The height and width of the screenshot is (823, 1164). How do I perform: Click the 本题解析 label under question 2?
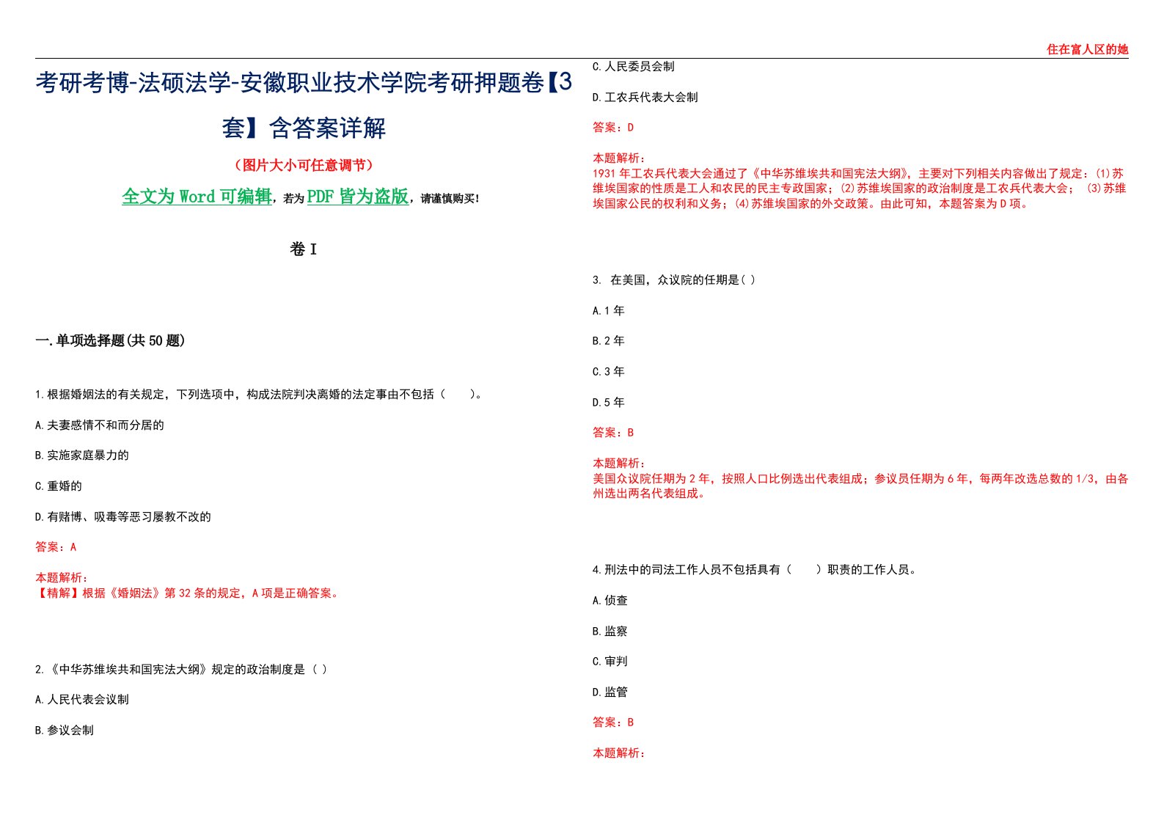pyautogui.click(x=619, y=158)
